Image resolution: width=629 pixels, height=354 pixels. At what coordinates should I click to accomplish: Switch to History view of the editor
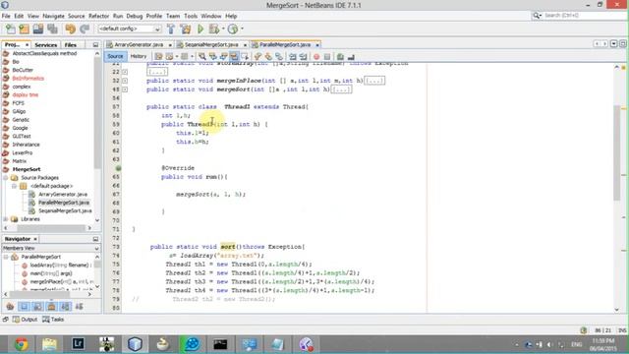(x=139, y=57)
